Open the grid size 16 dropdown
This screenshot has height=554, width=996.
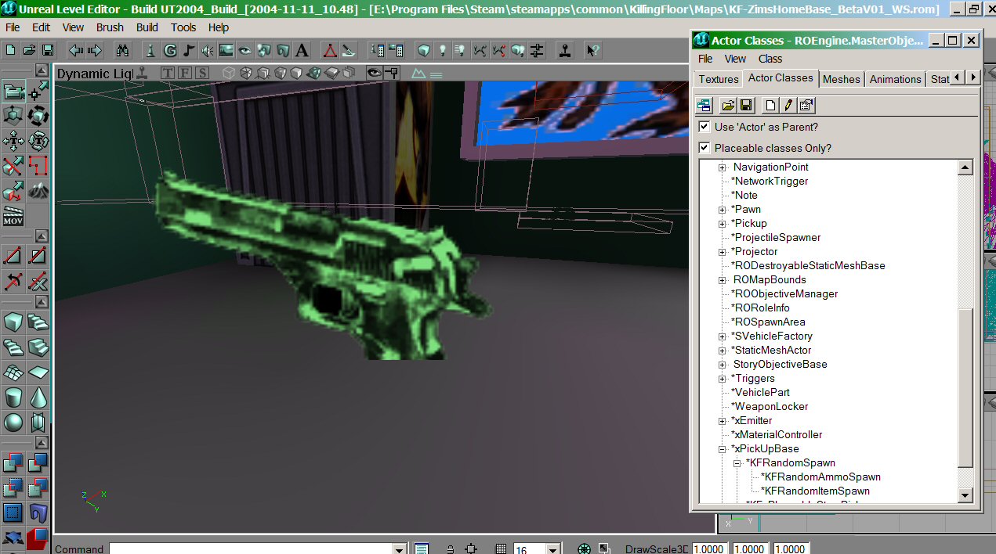552,549
